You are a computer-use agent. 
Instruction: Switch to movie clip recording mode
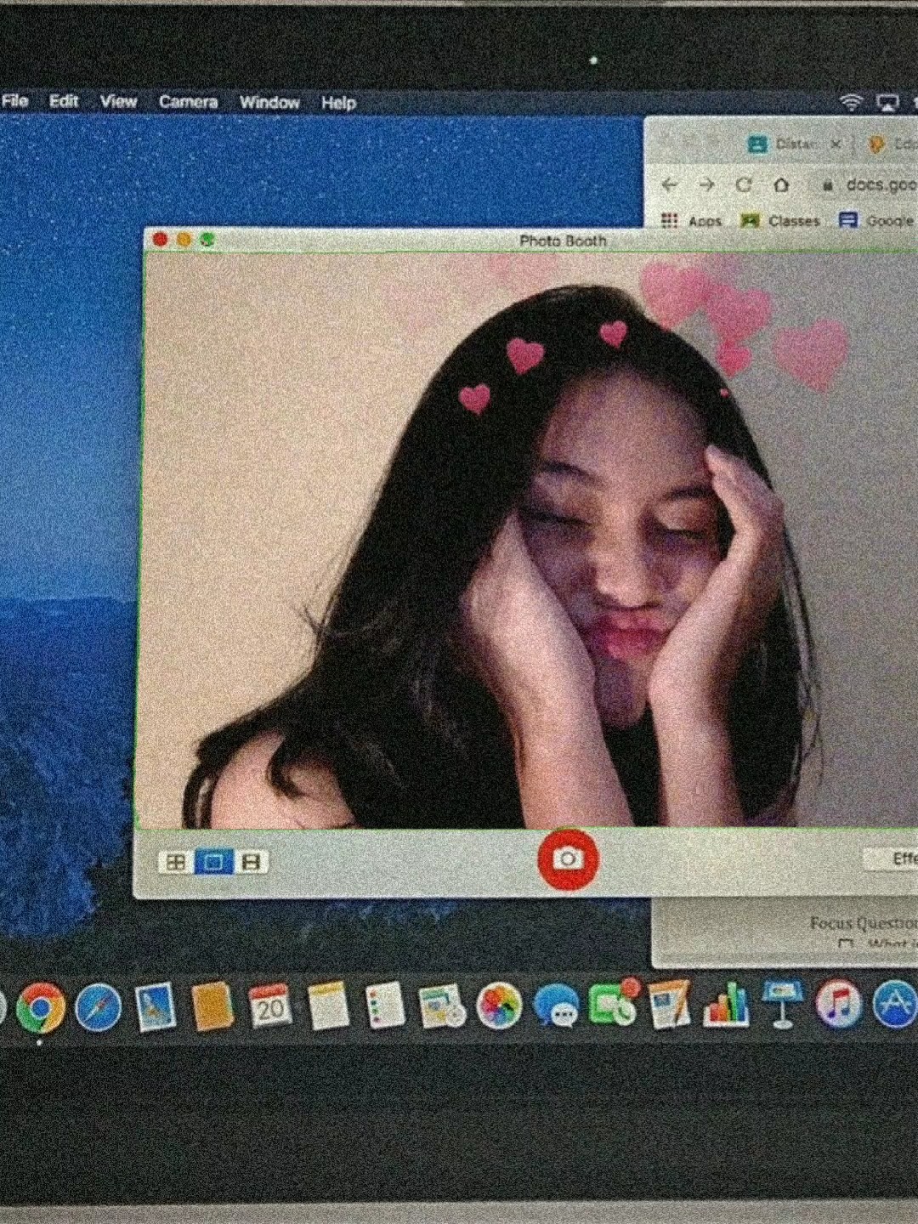coord(251,862)
